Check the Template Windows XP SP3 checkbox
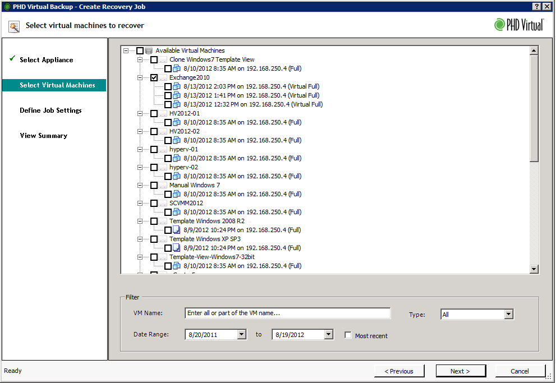Viewport: 556px width, 383px height. tap(154, 239)
